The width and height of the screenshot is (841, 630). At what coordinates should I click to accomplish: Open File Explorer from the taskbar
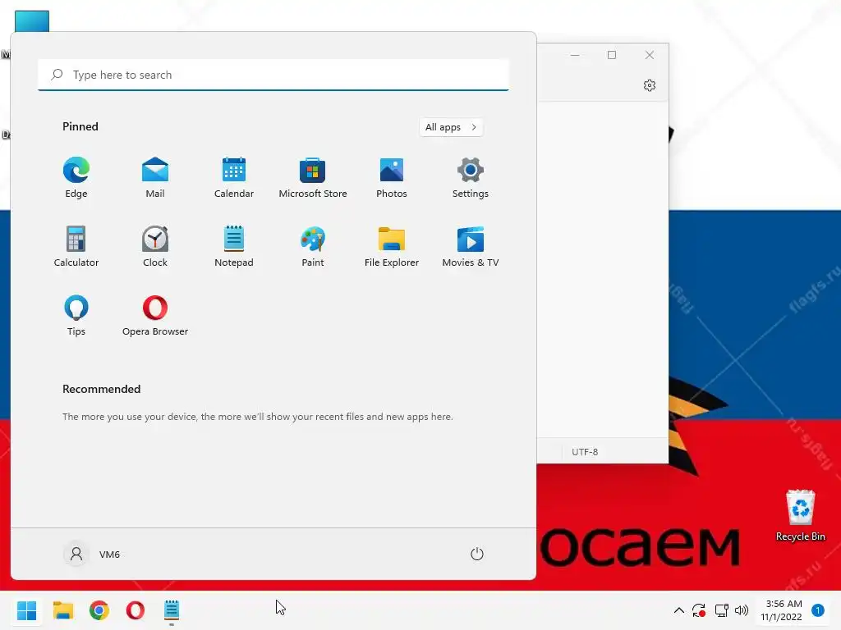pyautogui.click(x=63, y=610)
